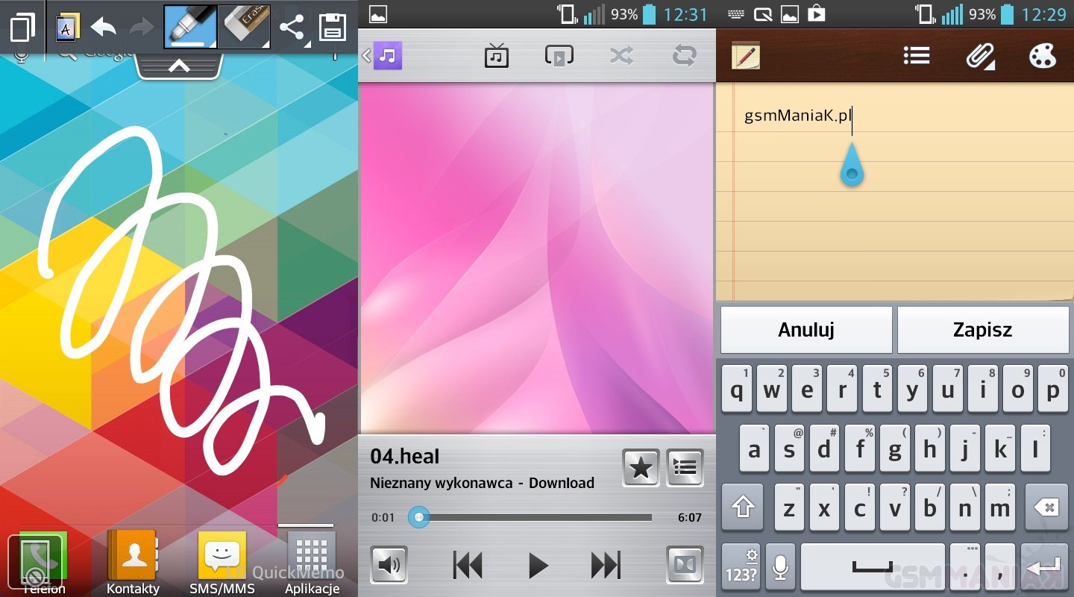
Task: Toggle the shift key on keyboard
Action: coord(742,507)
